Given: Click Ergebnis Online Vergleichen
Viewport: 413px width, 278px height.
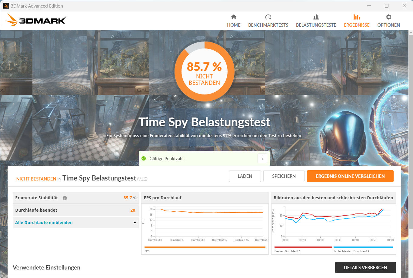Looking at the screenshot, I should click(x=350, y=176).
